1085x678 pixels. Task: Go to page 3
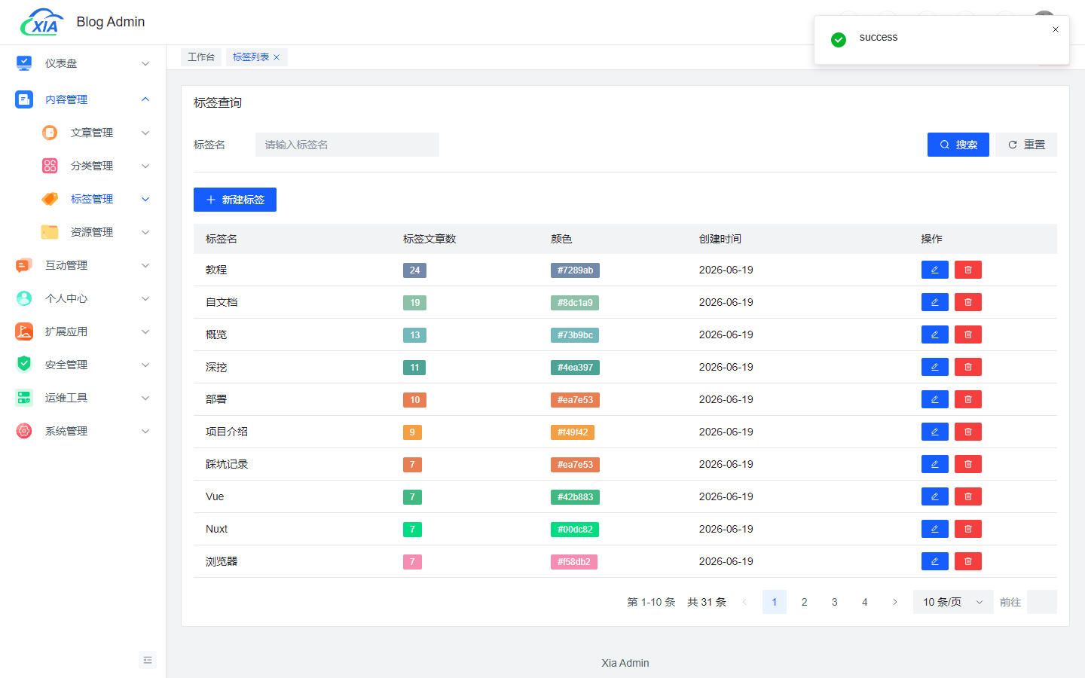click(x=835, y=602)
